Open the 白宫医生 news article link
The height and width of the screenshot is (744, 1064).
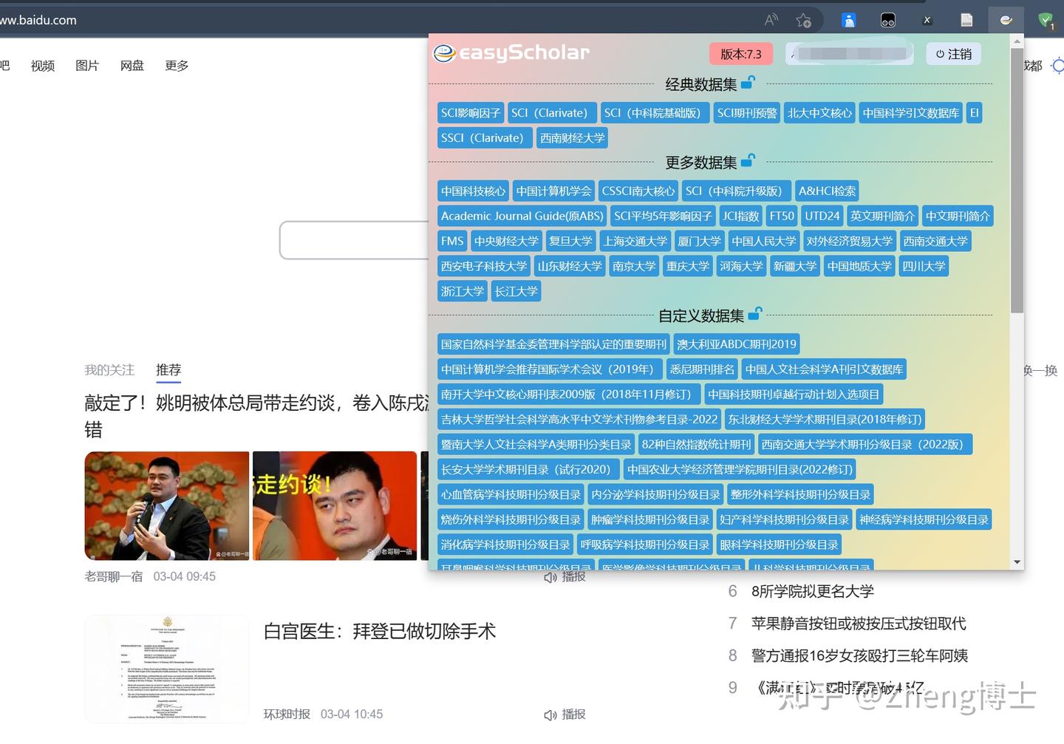point(381,632)
